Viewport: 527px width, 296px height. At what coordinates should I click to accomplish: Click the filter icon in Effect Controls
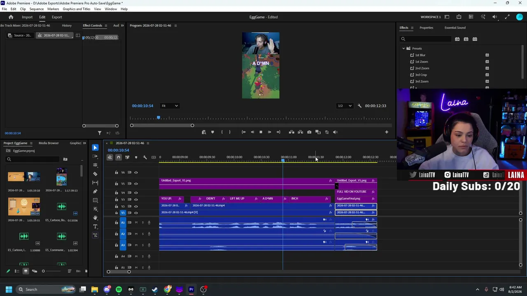click(99, 133)
